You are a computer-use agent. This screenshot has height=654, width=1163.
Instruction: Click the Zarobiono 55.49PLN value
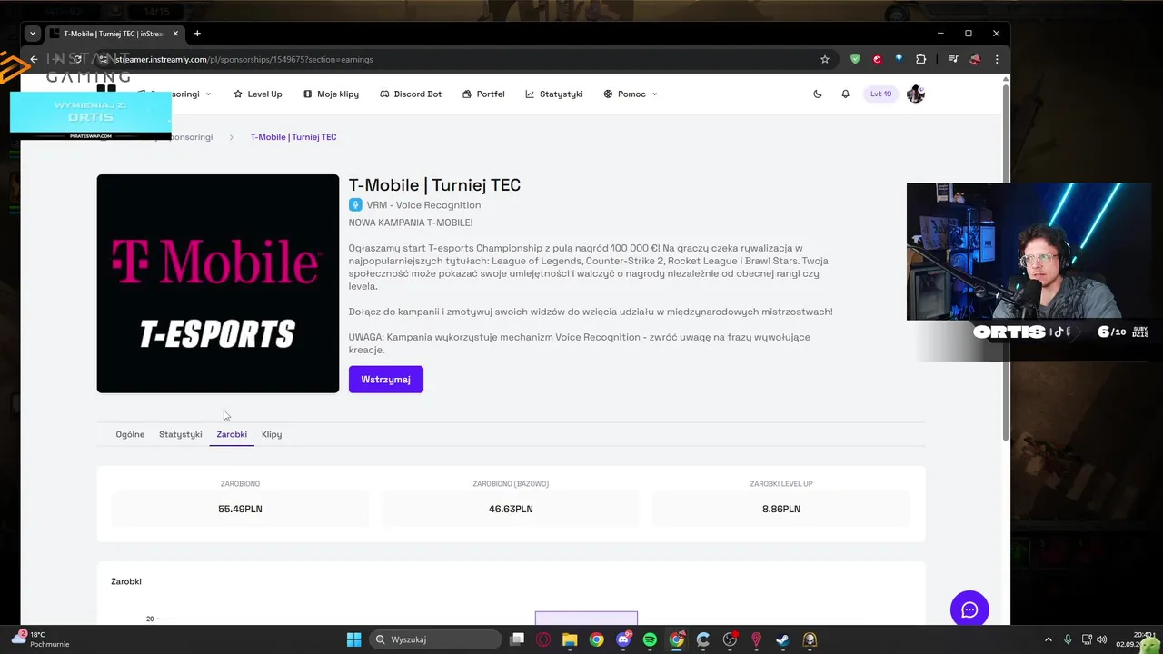point(240,509)
